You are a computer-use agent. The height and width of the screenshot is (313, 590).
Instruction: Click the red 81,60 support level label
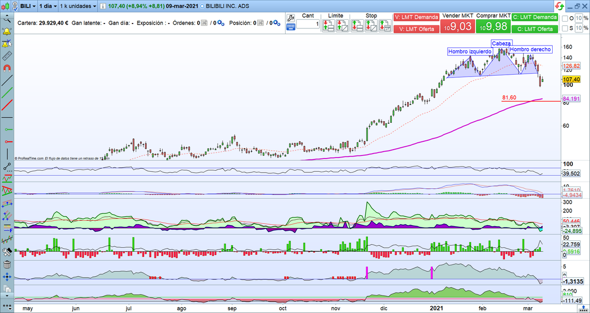[x=509, y=98]
